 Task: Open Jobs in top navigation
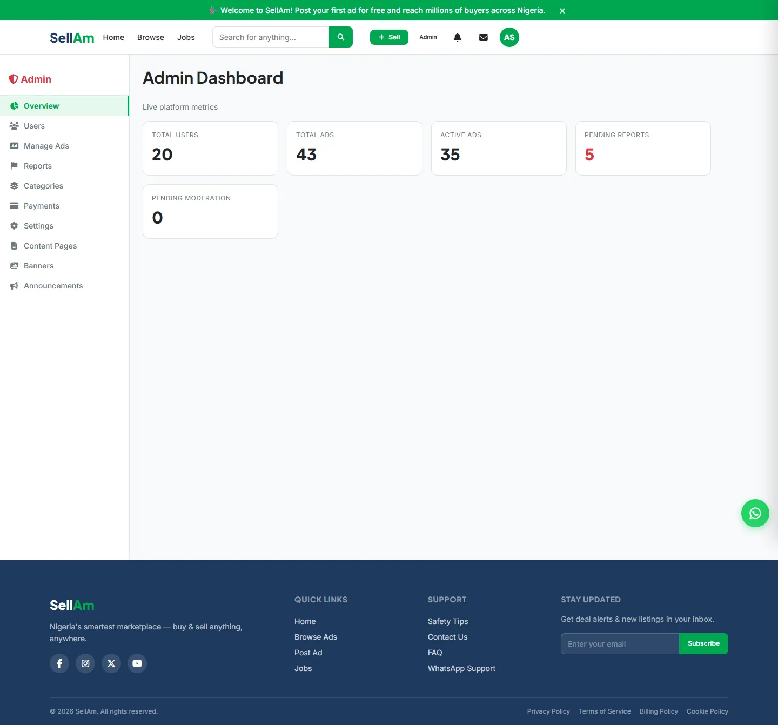[186, 37]
